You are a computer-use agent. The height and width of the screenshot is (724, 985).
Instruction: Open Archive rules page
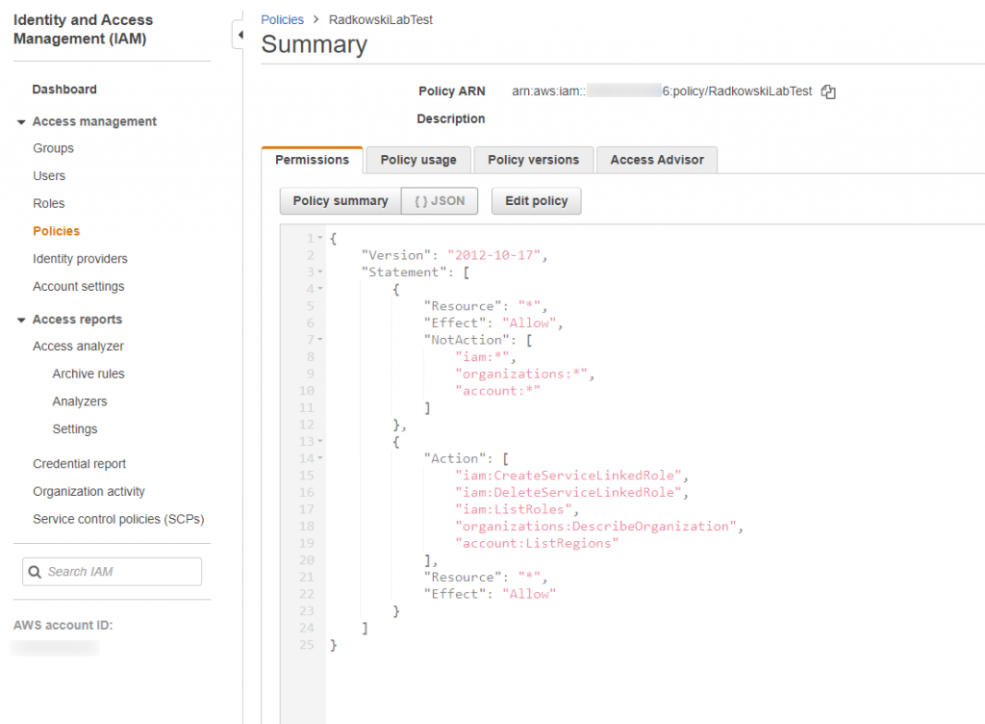tap(88, 374)
